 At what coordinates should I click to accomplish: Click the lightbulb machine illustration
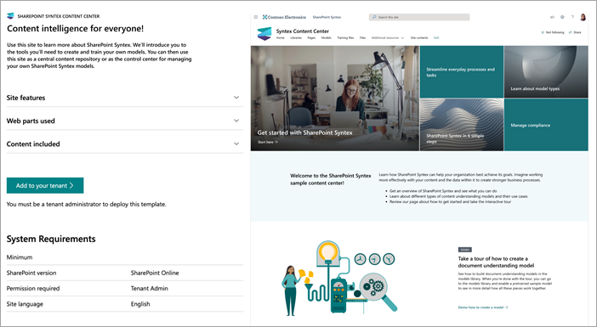339,279
